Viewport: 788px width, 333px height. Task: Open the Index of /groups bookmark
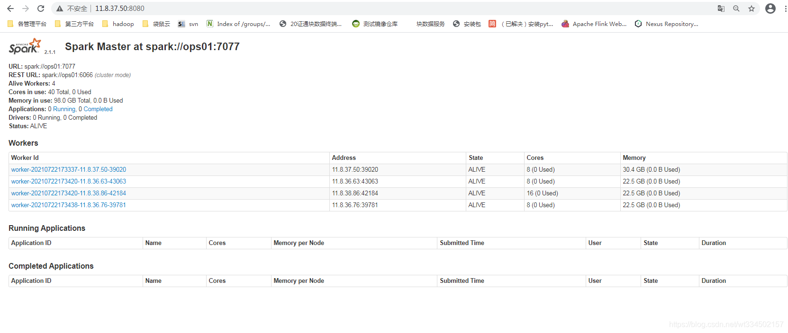pos(238,24)
